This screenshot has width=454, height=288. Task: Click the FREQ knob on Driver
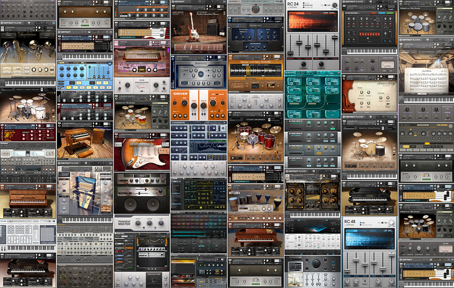pos(194,106)
